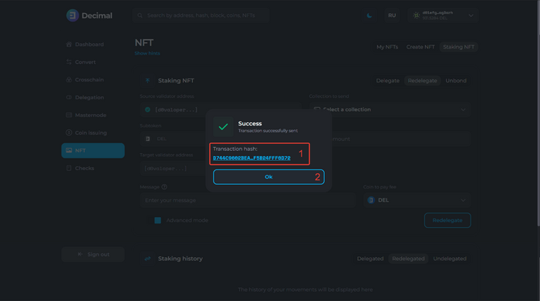Click the Delegation sidebar icon
The width and height of the screenshot is (540, 301).
pos(69,97)
